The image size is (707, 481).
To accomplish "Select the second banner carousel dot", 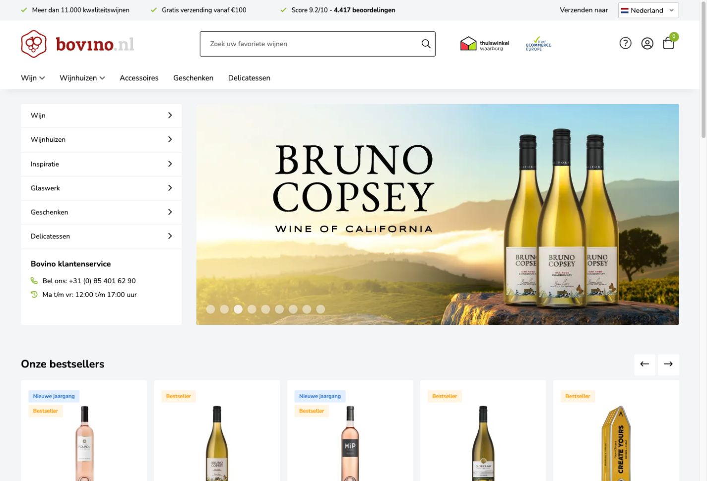I will [224, 309].
